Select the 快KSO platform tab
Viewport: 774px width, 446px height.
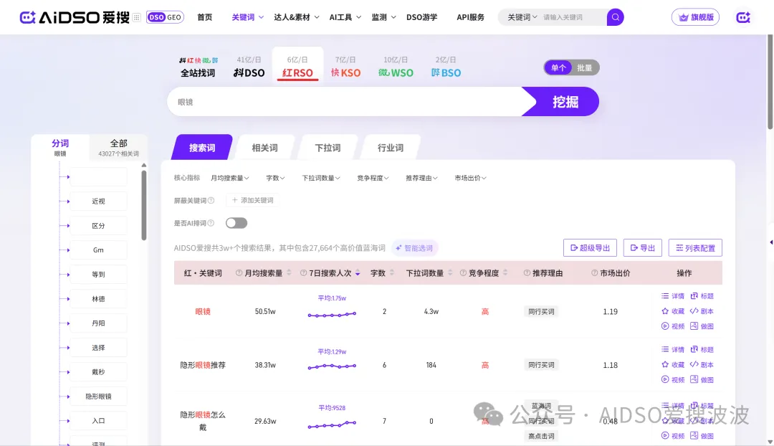pyautogui.click(x=345, y=67)
